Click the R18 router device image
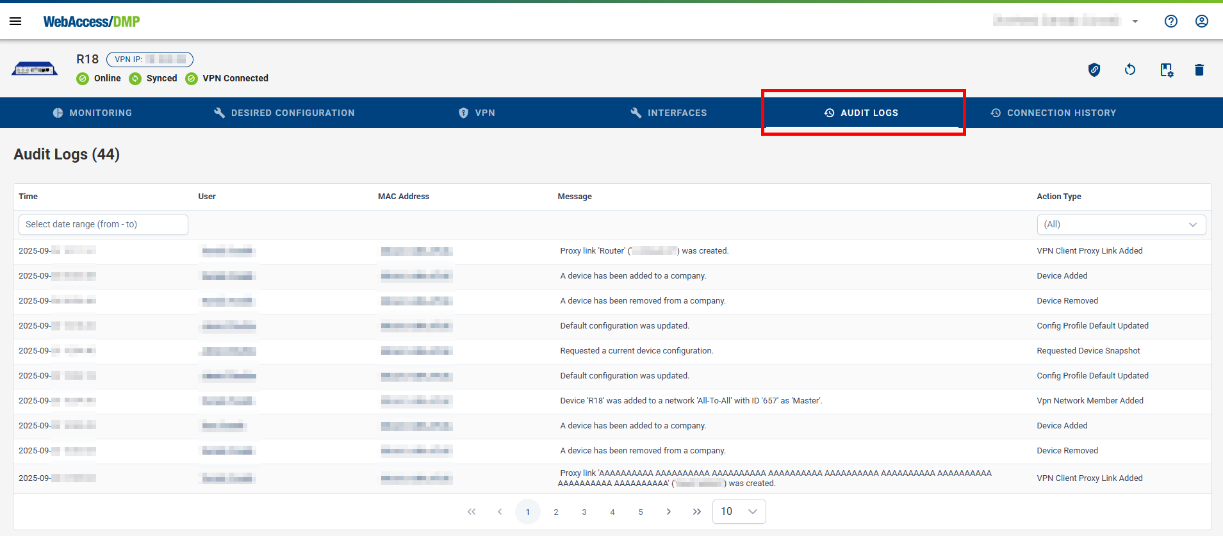Screen dimensions: 1223x536 coord(35,69)
